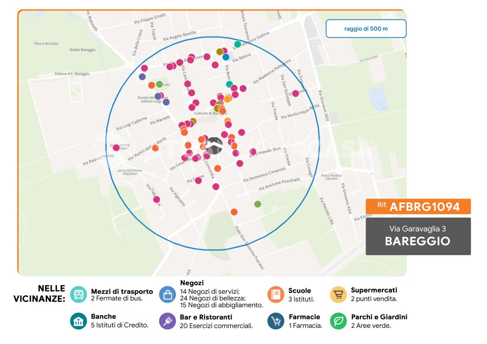
Task: Click the Pallone A.C. Bareggio label
Action: tap(72, 74)
